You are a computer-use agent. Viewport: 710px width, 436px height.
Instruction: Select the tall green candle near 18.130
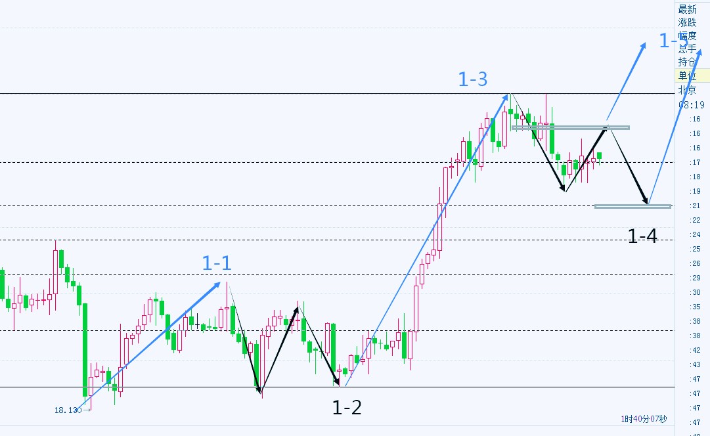85,350
